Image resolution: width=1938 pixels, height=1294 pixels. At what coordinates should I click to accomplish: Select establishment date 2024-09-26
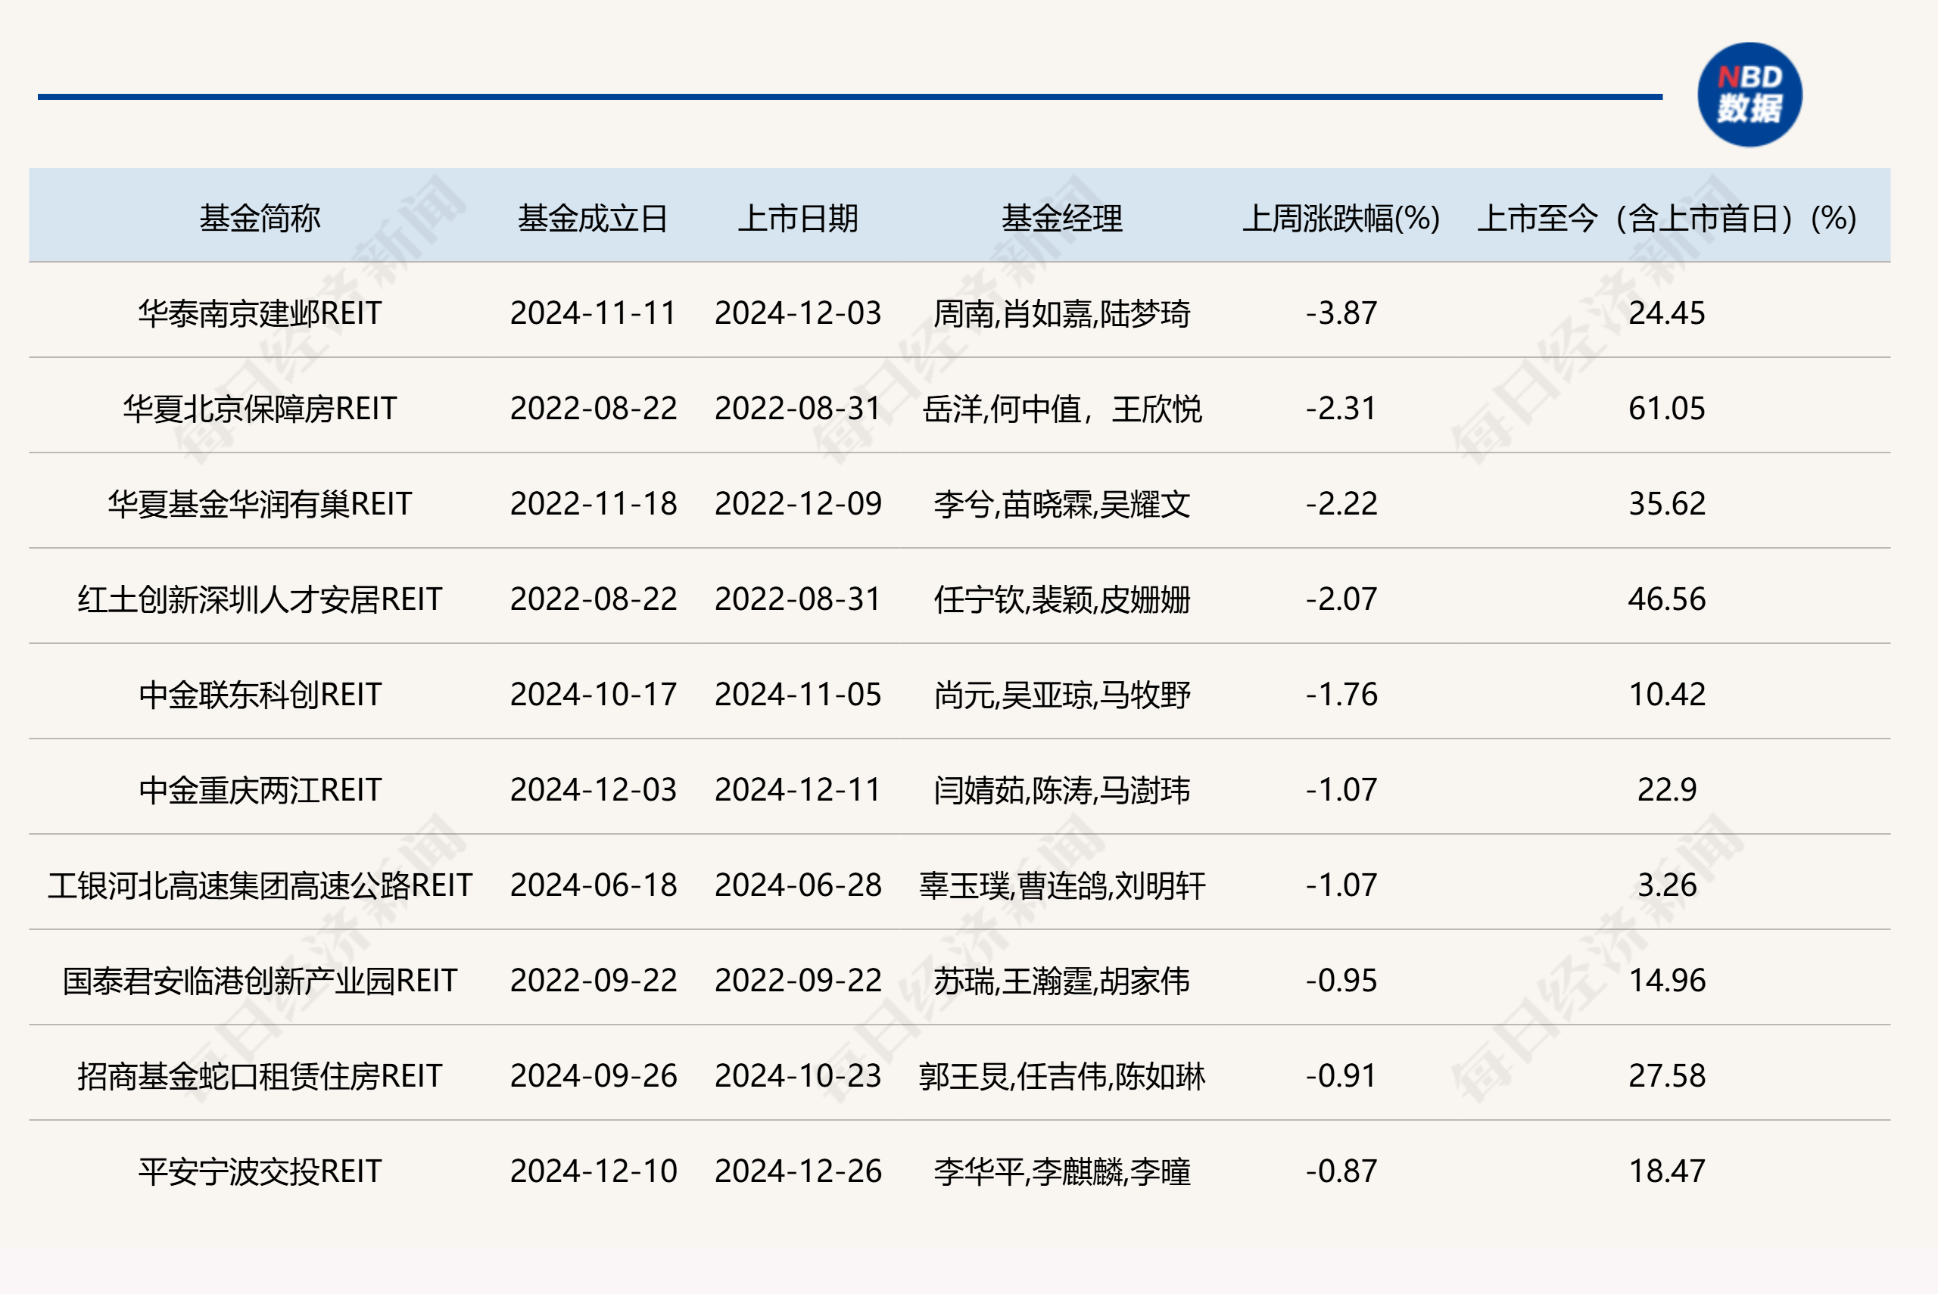(594, 1076)
